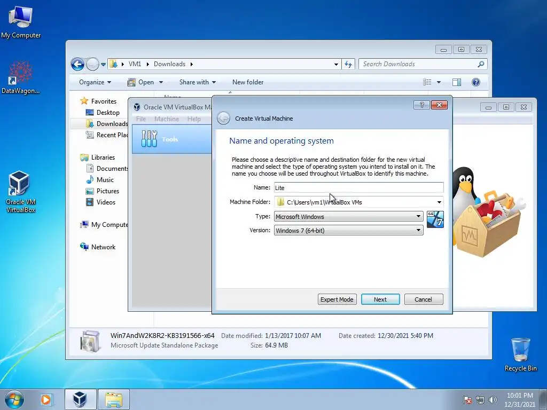Screen dimensions: 547x410
Task: Click the Windows Start button
Action: [14, 399]
